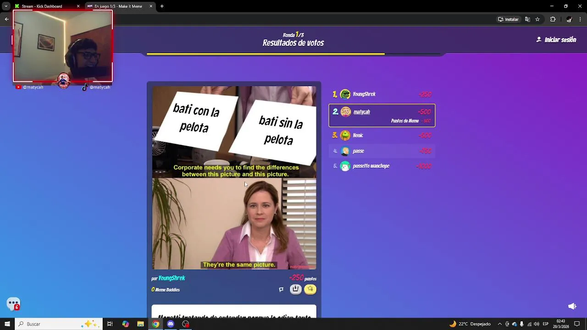Open the author name YoungShrek below the meme

click(172, 278)
